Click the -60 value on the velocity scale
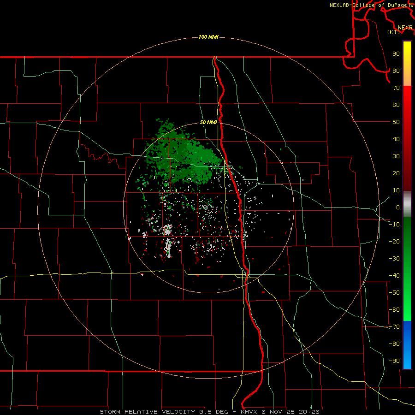The height and width of the screenshot is (415, 415). tap(394, 310)
